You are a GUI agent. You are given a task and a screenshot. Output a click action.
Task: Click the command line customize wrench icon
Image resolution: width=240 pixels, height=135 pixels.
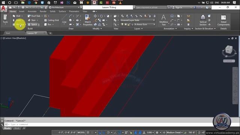click(2, 125)
